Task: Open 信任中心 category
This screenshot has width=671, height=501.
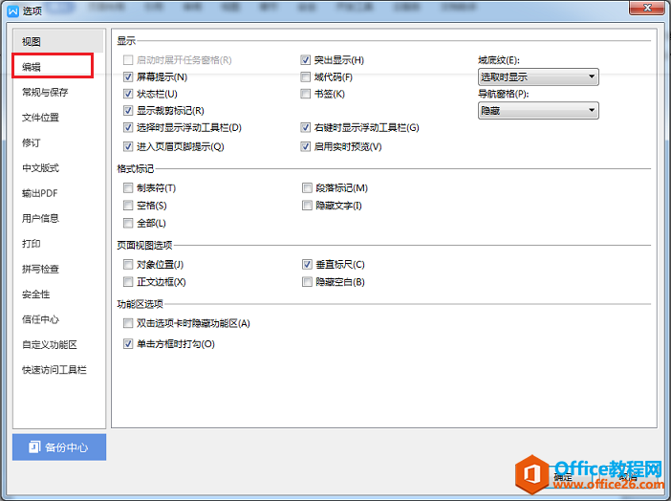Action: coord(41,319)
